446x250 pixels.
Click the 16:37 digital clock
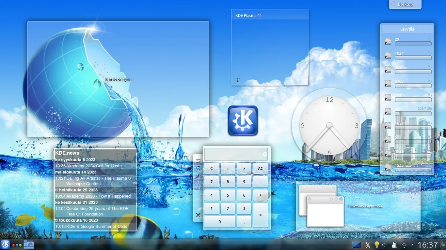click(428, 245)
